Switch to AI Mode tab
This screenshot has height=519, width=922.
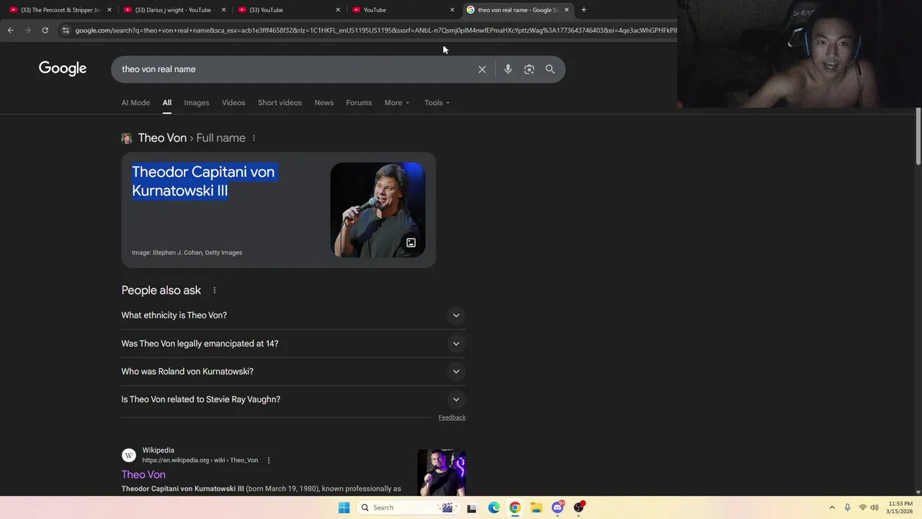pyautogui.click(x=135, y=102)
